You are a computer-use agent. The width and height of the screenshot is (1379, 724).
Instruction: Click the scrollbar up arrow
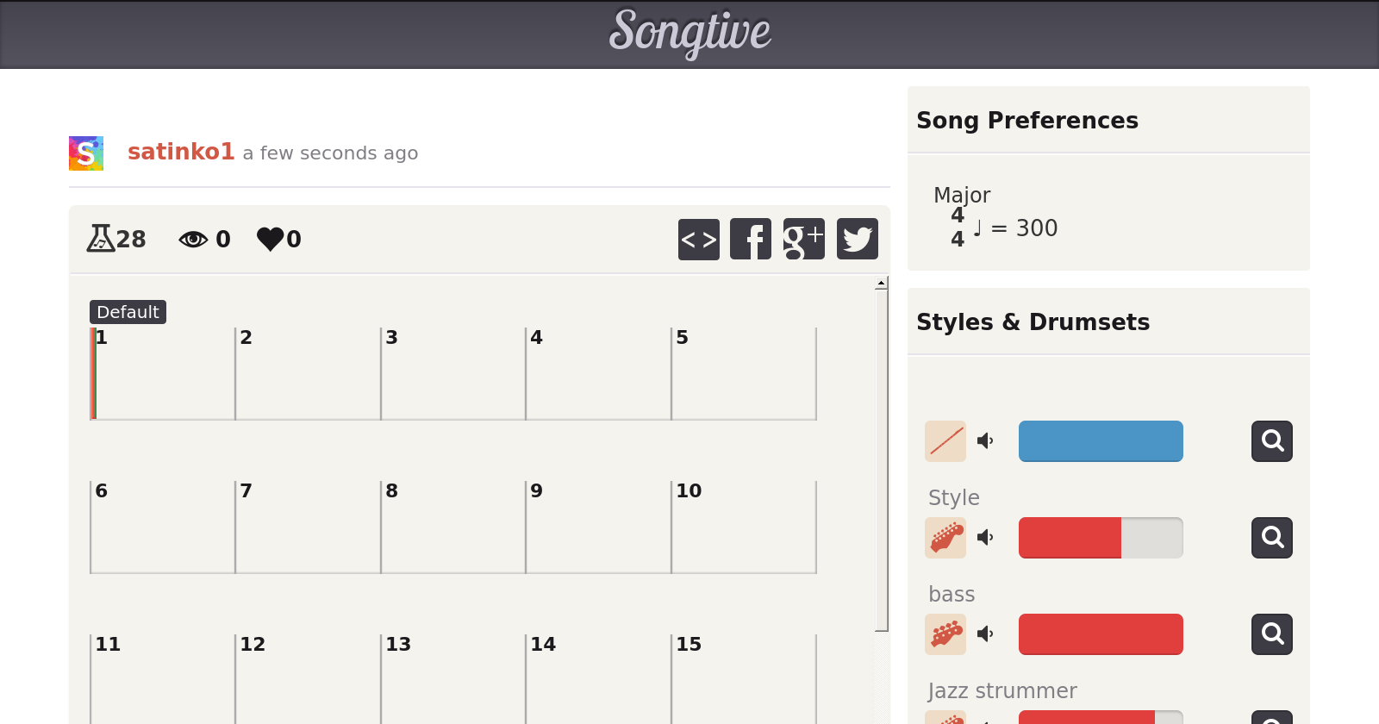point(881,284)
